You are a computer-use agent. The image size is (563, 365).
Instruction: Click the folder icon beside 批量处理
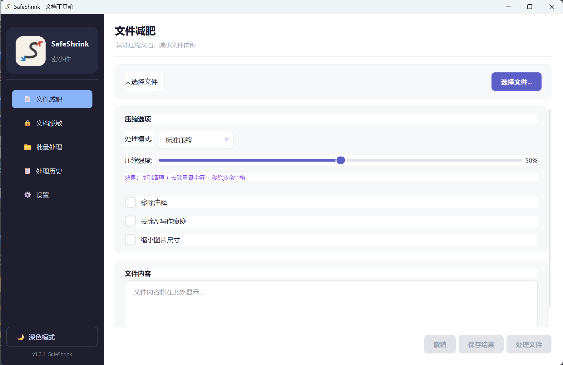pyautogui.click(x=28, y=147)
